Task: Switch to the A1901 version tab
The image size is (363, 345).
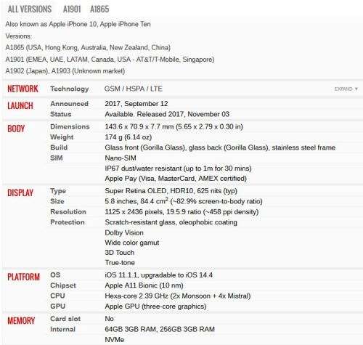Action: [x=72, y=9]
